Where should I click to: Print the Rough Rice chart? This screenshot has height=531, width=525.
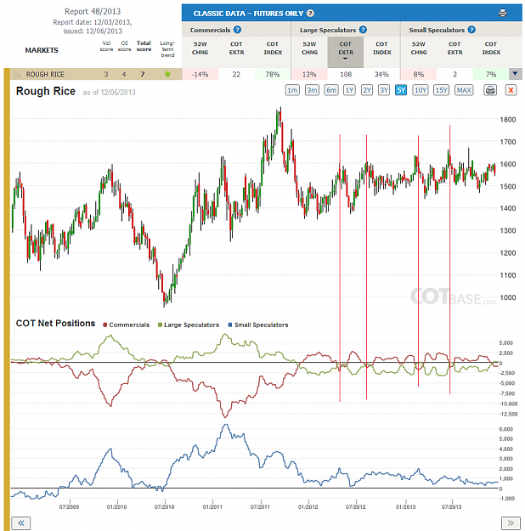pyautogui.click(x=490, y=90)
